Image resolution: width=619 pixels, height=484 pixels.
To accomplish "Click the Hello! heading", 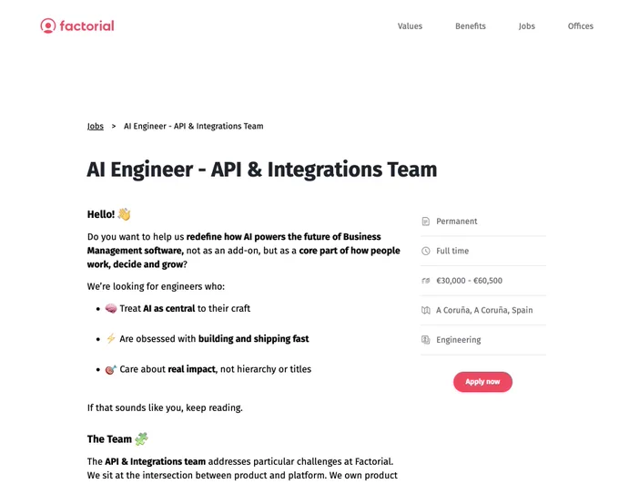I will [x=101, y=214].
